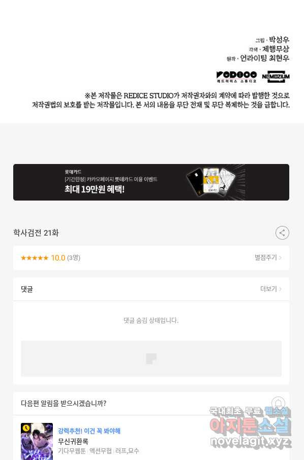This screenshot has width=304, height=460.
Task: Open the 무신귀환록 cover thumbnail
Action: pyautogui.click(x=37, y=441)
